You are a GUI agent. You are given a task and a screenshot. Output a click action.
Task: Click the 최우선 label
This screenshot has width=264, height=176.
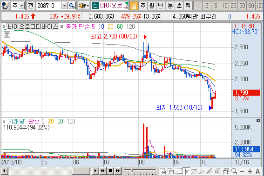coord(208,16)
